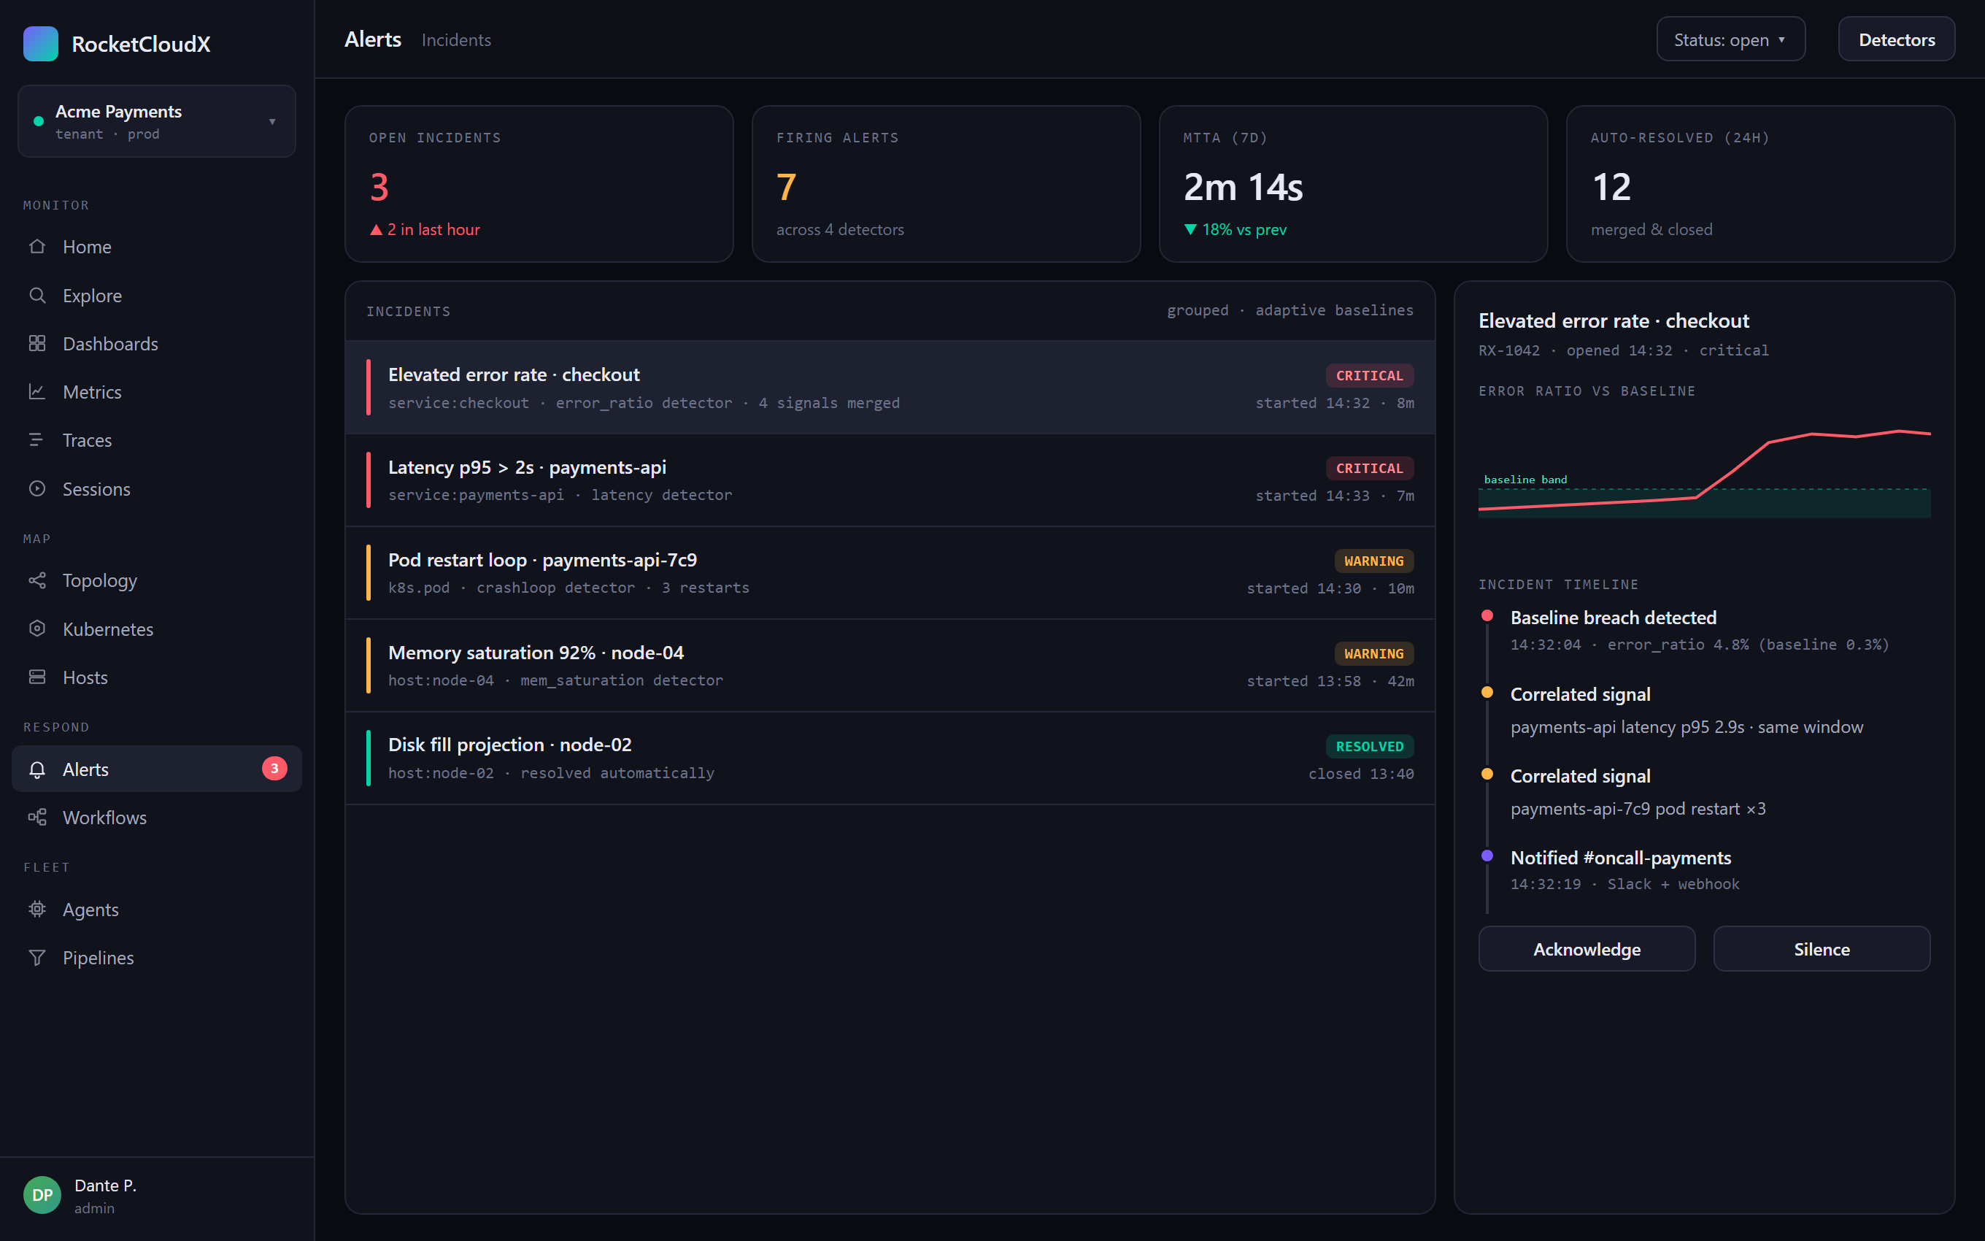The width and height of the screenshot is (1985, 1241).
Task: Switch to the Incidents tab
Action: pyautogui.click(x=456, y=39)
